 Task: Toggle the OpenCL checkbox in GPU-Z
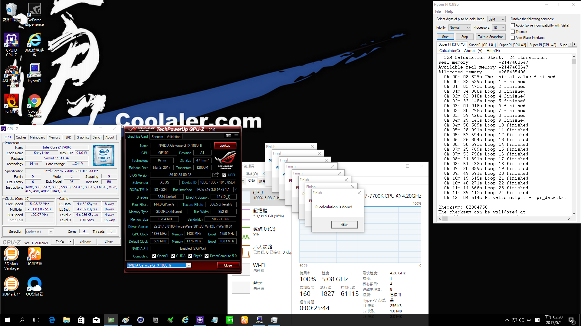(154, 256)
